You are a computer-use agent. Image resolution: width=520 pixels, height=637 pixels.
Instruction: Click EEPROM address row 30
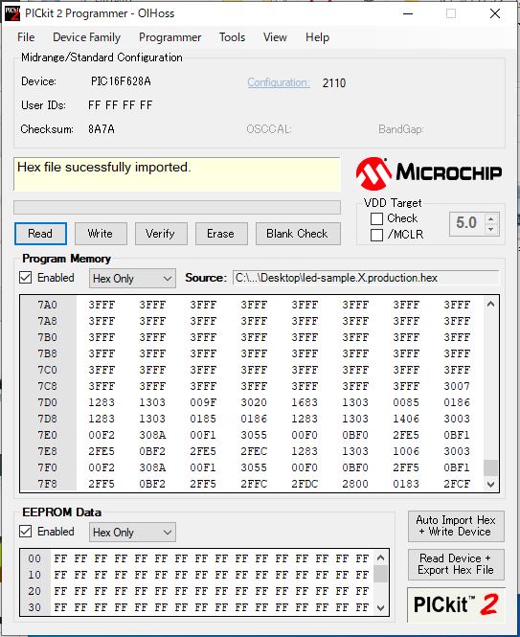pyautogui.click(x=34, y=607)
